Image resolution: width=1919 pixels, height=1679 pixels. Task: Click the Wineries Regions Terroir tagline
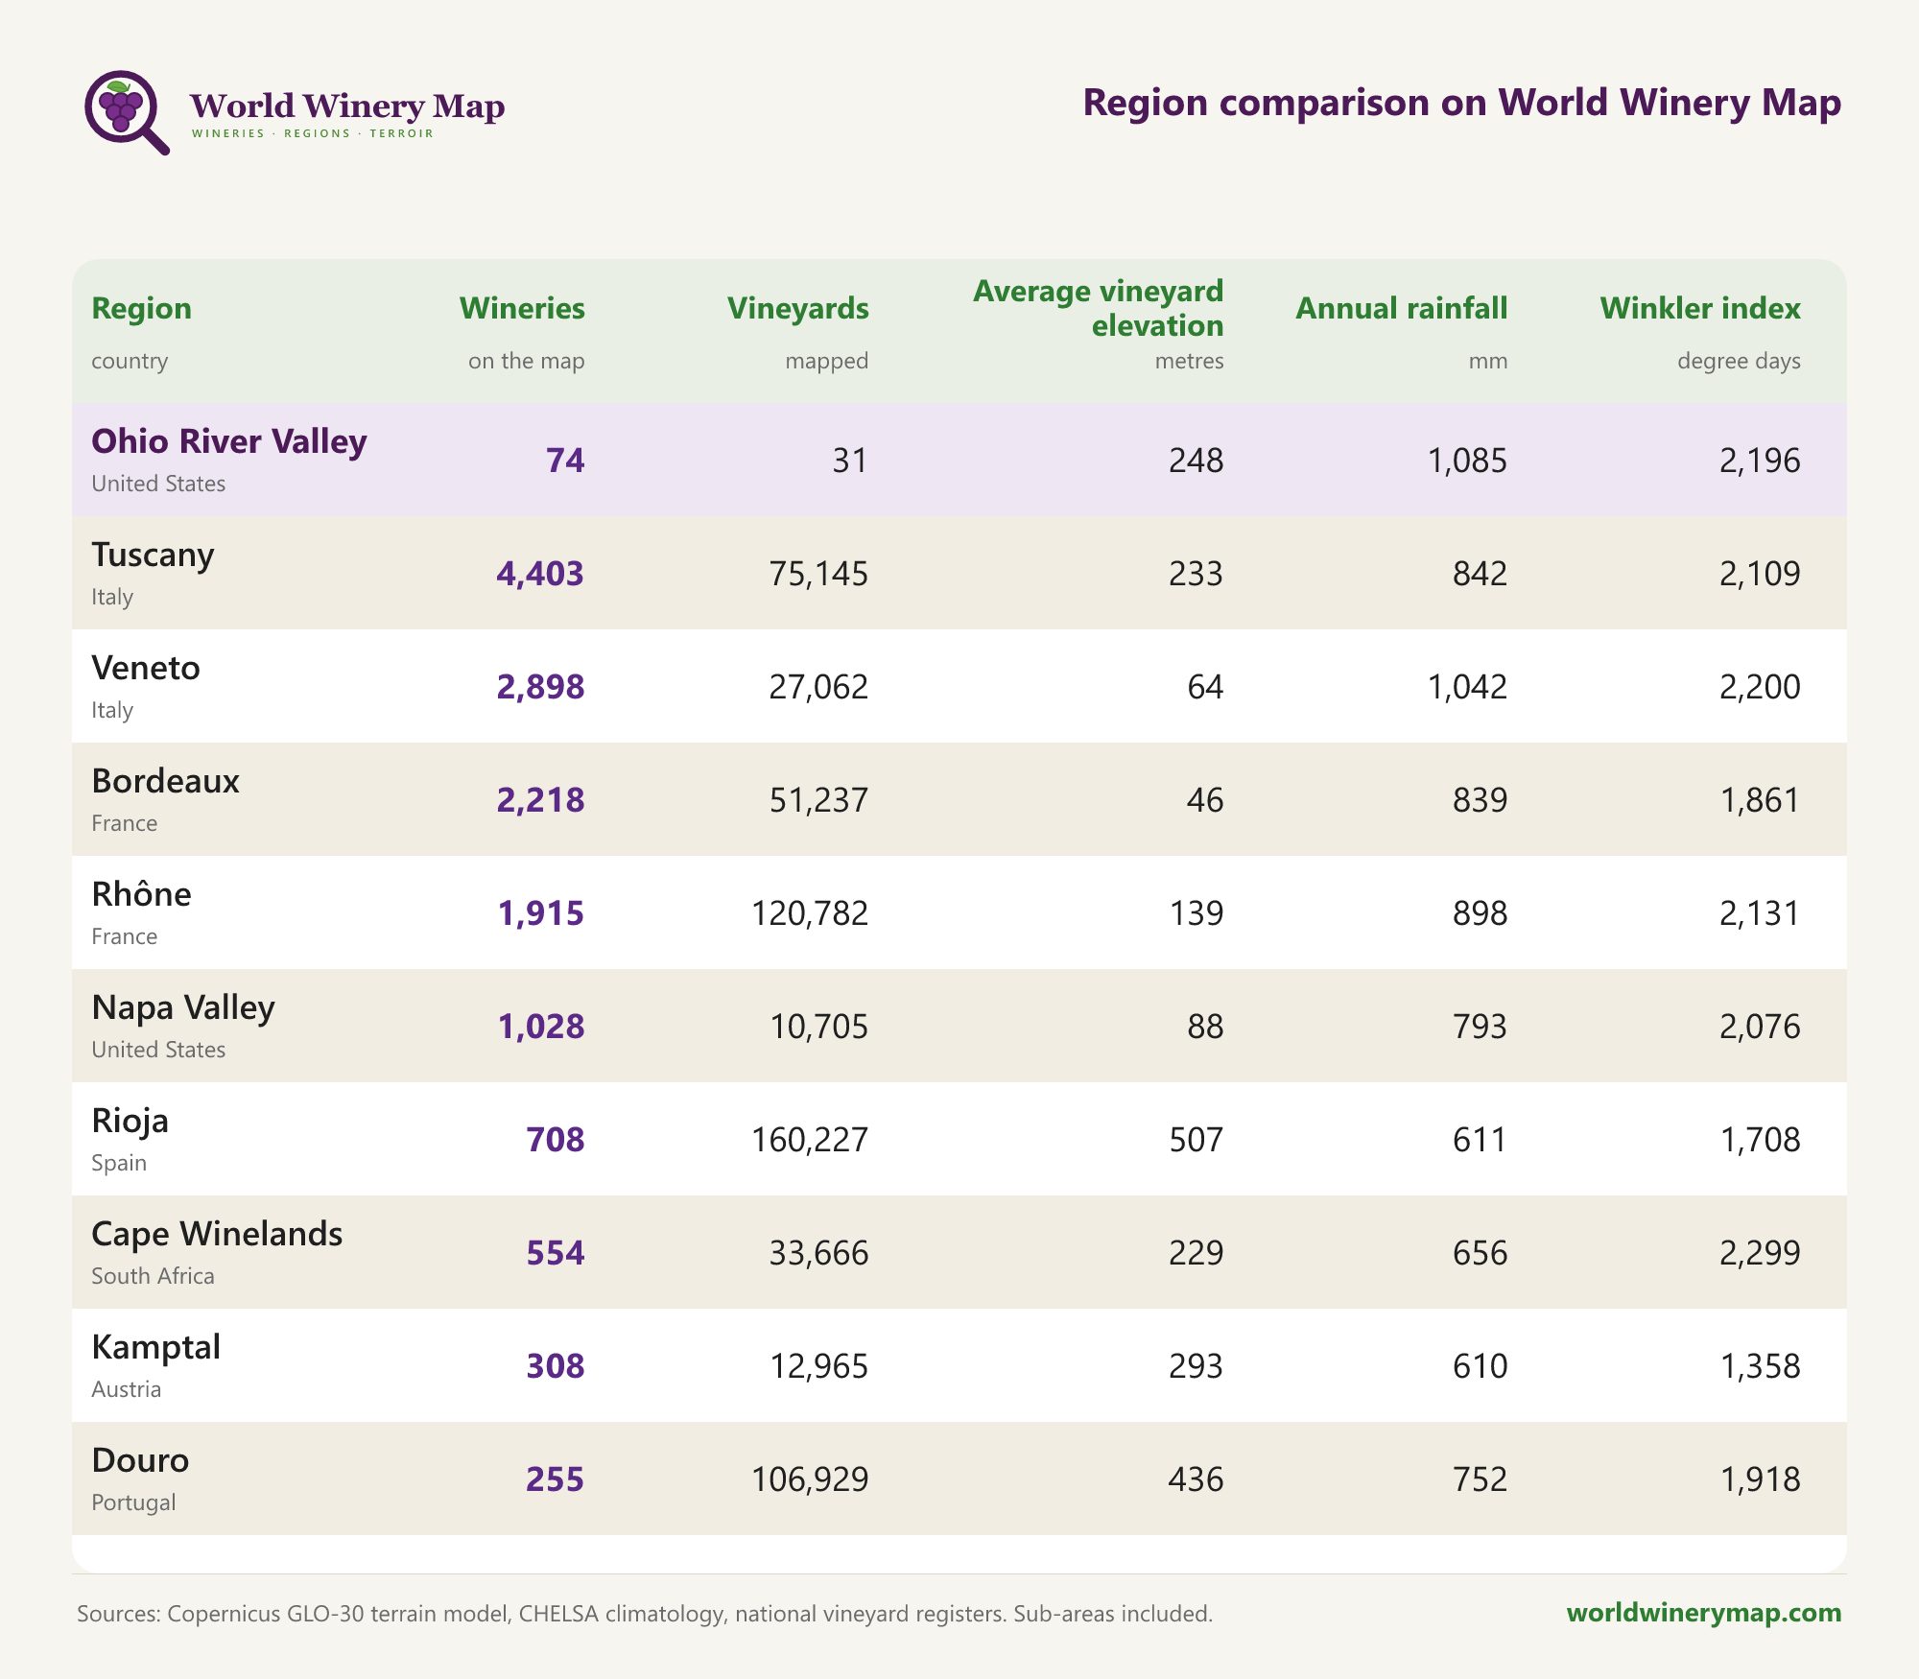tap(313, 133)
